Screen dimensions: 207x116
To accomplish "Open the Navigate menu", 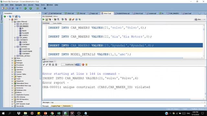I will (x=18, y=5).
